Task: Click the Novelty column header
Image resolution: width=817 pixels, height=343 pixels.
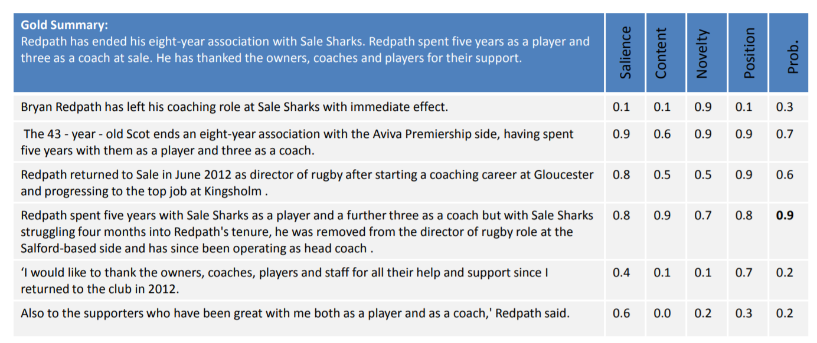Action: (701, 54)
